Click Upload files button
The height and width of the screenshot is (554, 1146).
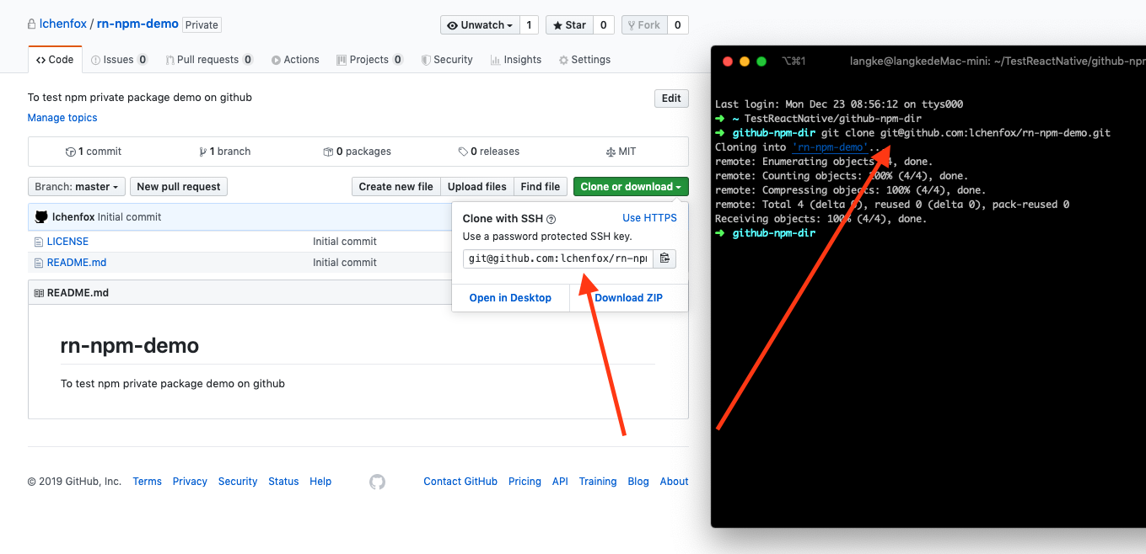tap(477, 187)
